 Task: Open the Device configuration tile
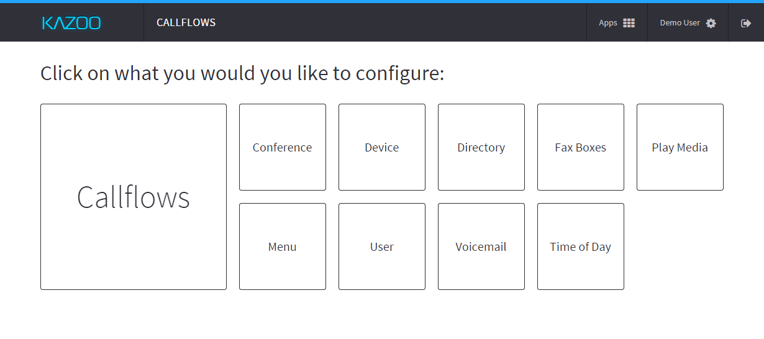tap(382, 147)
